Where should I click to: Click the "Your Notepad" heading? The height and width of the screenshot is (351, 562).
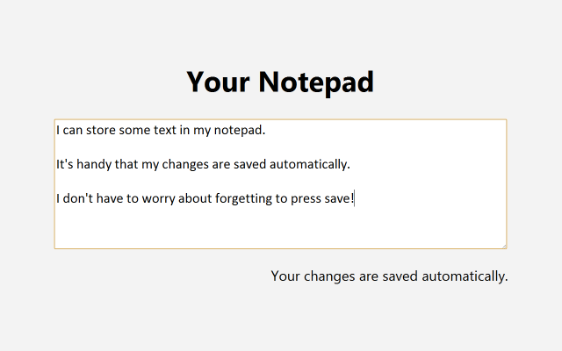[x=280, y=82]
